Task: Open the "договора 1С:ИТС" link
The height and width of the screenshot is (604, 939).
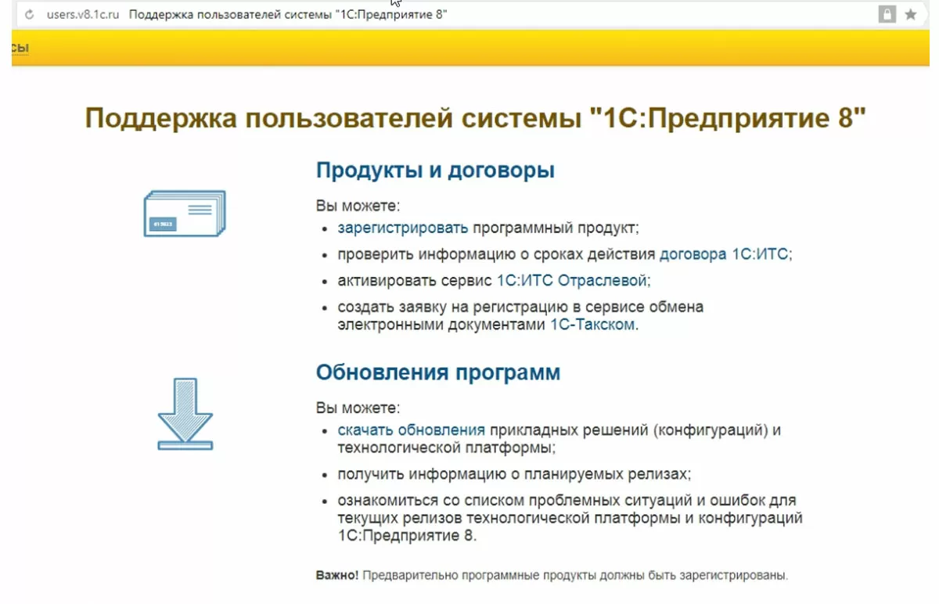Action: pyautogui.click(x=725, y=254)
